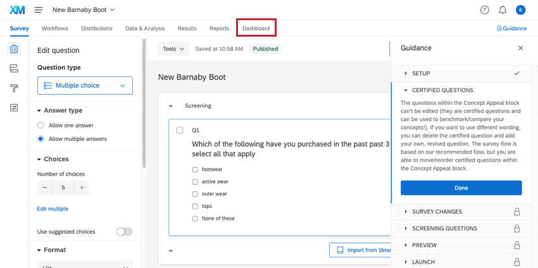Expand the SURVEY CHANGES guidance section

437,212
